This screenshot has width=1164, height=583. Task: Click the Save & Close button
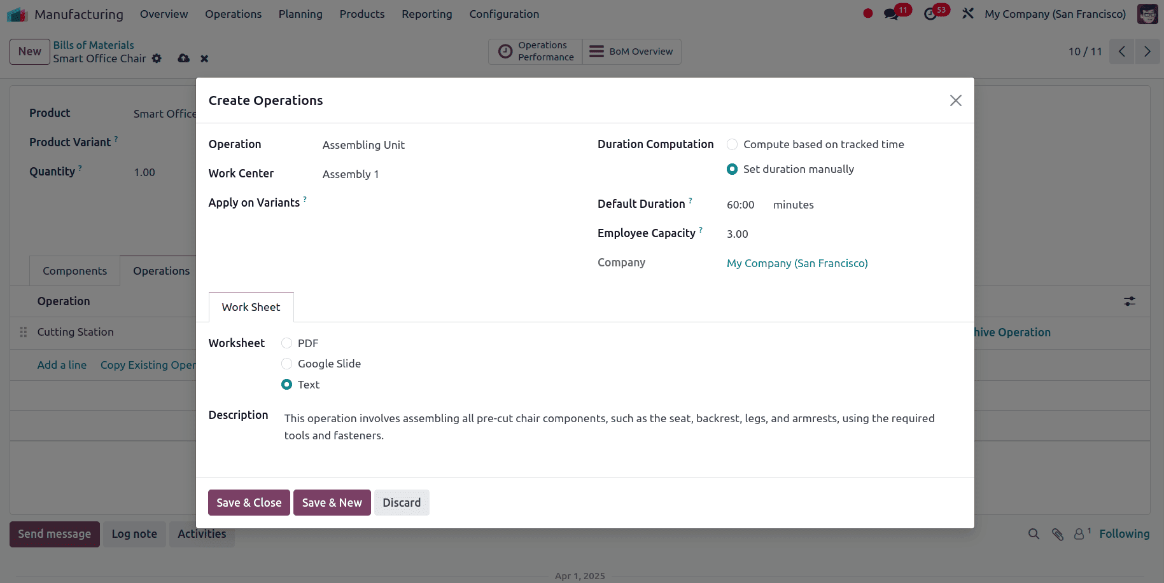coord(248,502)
